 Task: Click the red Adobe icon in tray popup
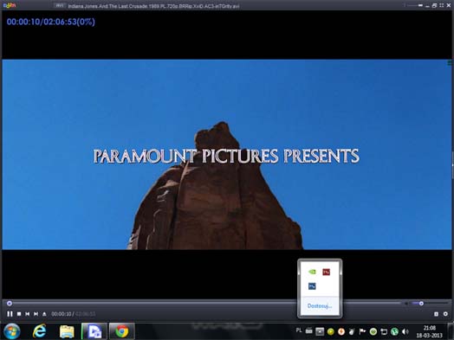point(327,272)
